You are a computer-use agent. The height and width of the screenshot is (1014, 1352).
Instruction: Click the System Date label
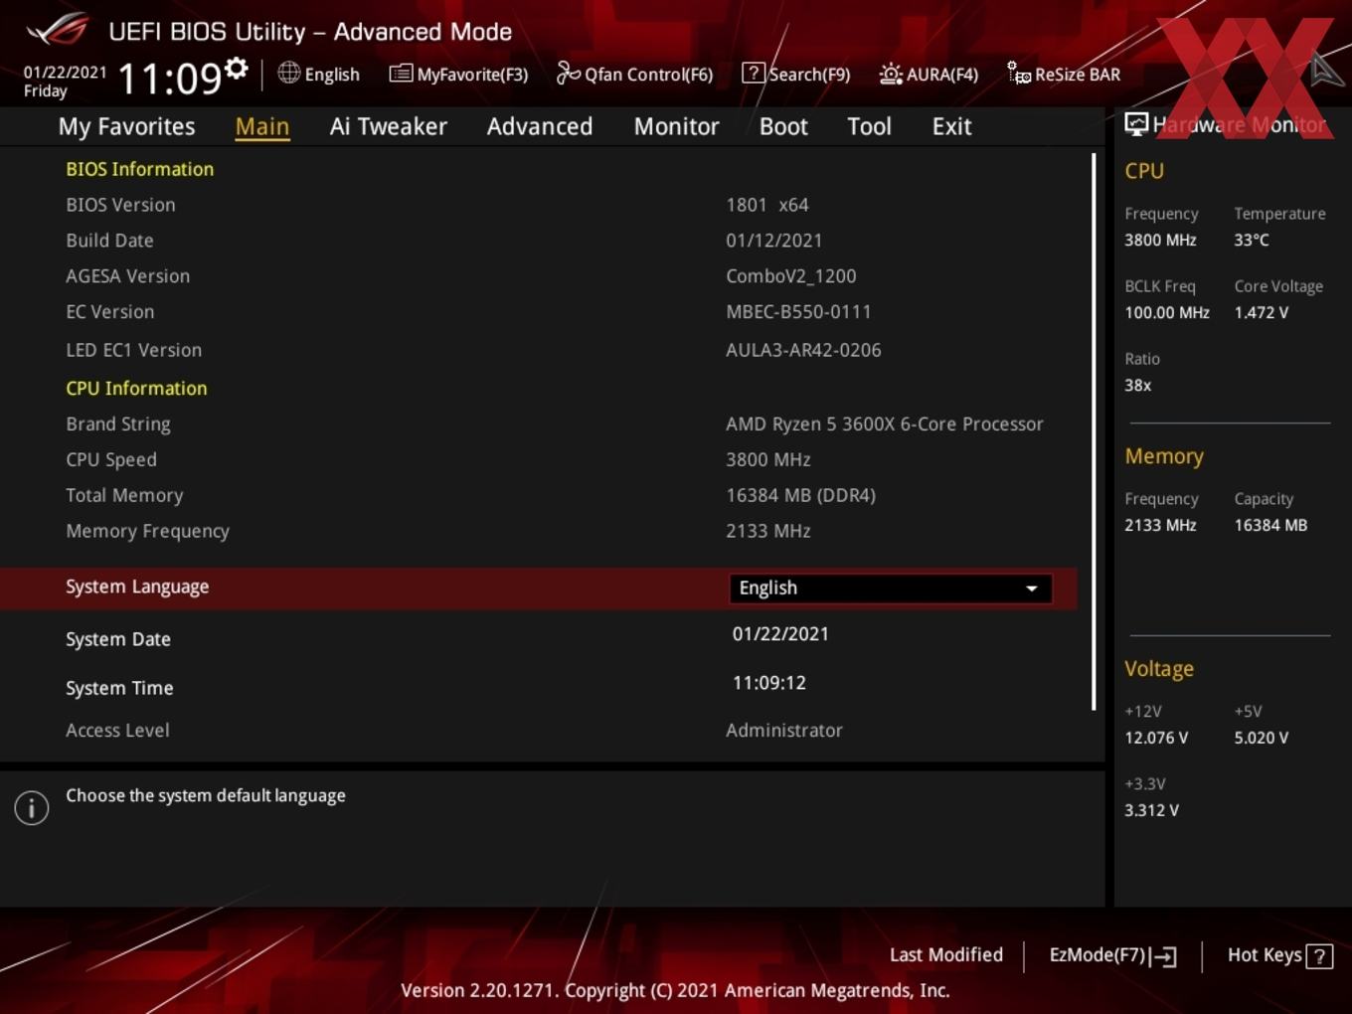(x=118, y=639)
